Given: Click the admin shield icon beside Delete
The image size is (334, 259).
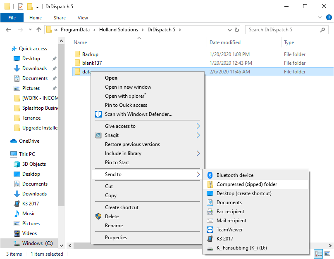Looking at the screenshot, I should [x=98, y=216].
